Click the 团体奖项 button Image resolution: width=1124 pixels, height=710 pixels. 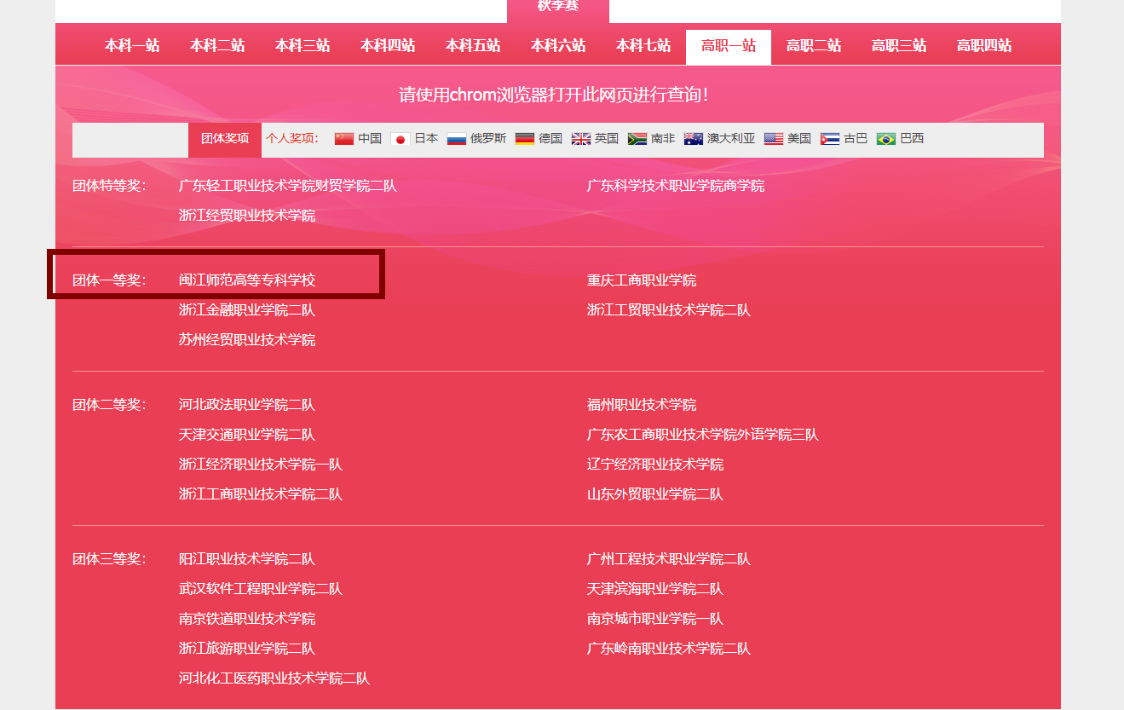click(225, 139)
